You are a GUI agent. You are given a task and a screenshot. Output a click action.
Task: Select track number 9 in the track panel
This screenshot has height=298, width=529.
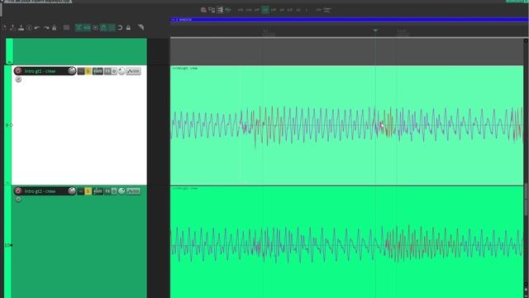[x=7, y=125]
